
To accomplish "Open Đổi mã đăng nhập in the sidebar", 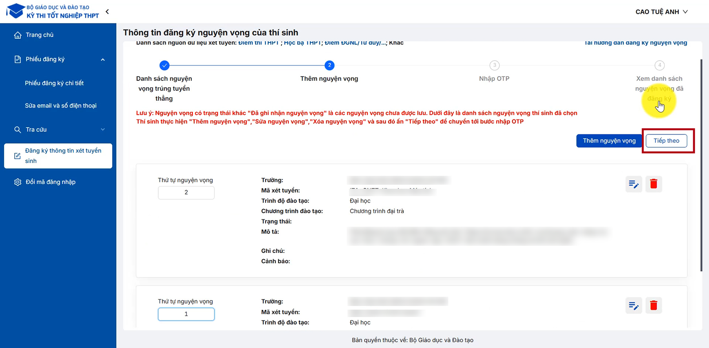I will pos(51,182).
